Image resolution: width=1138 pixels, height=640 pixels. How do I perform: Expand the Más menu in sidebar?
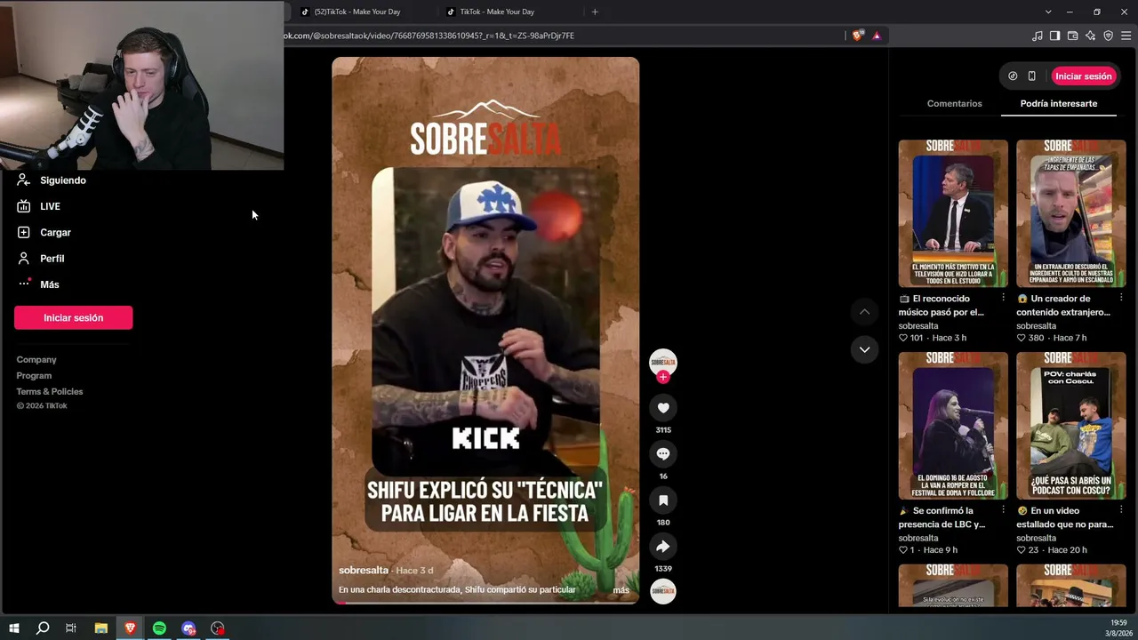50,284
